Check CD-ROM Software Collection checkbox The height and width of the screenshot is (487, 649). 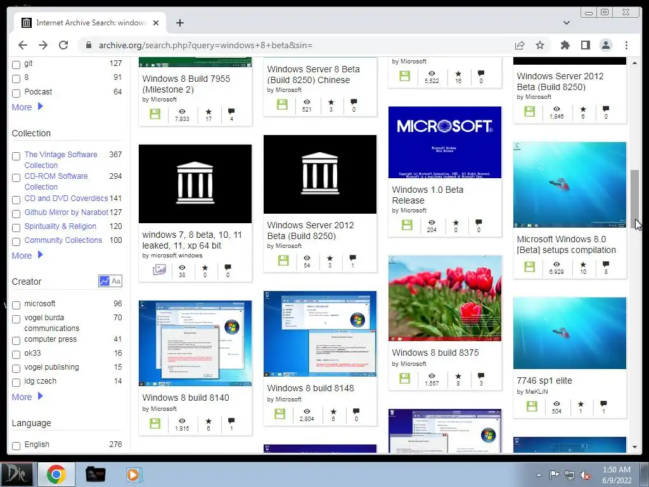point(16,178)
